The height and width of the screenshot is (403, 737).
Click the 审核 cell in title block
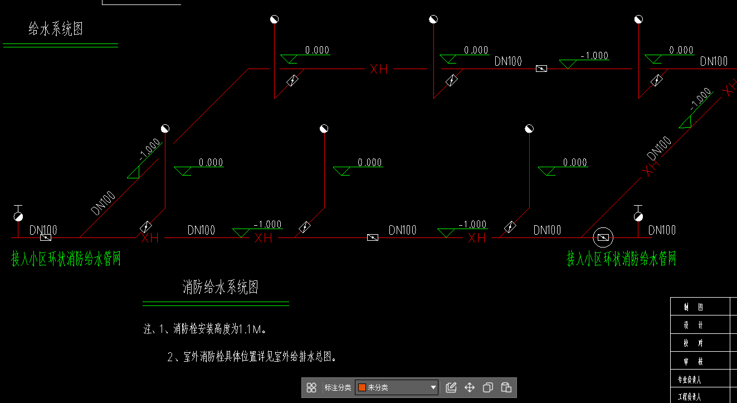tap(700, 361)
